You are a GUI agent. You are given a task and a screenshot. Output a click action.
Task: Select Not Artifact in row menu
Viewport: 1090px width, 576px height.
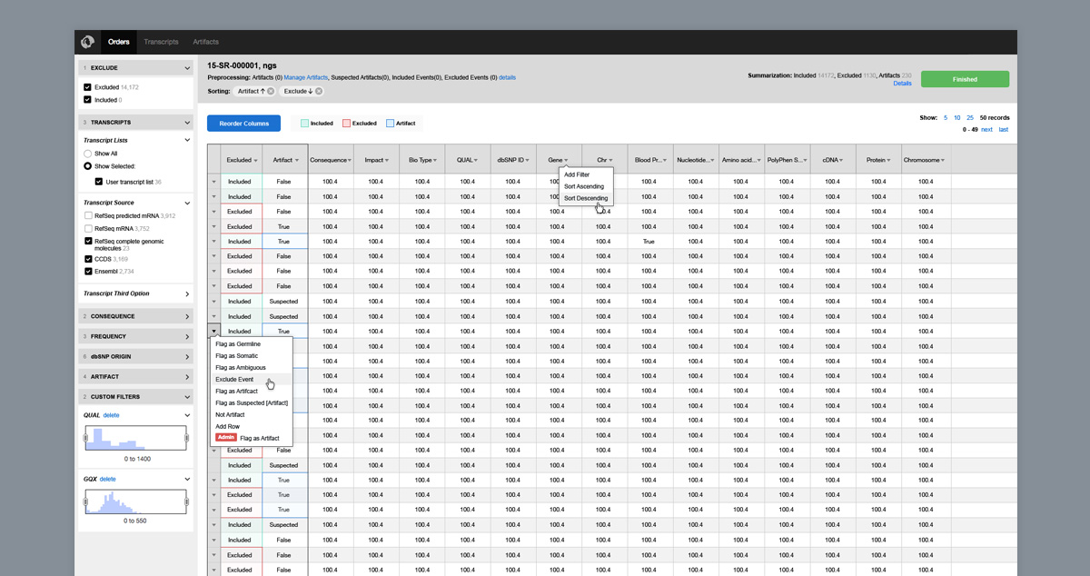pyautogui.click(x=230, y=414)
